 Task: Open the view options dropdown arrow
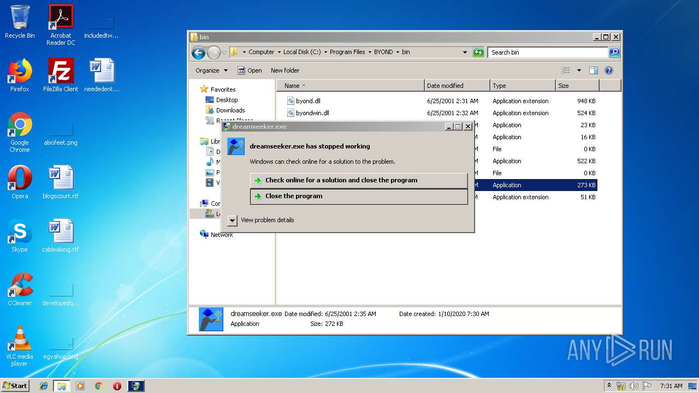point(579,70)
